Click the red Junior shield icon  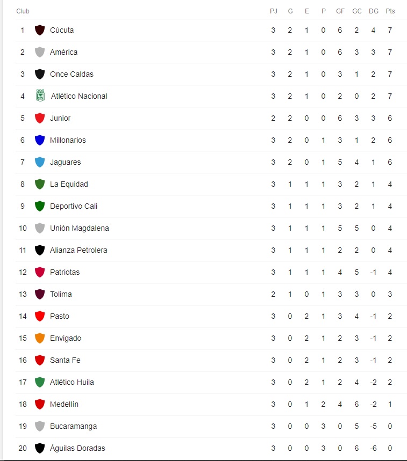[39, 118]
